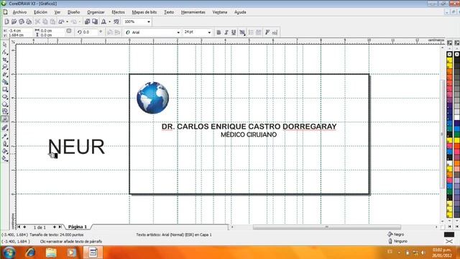Open the Archivo menu
Viewport: 460px width, 259px height.
click(x=19, y=12)
